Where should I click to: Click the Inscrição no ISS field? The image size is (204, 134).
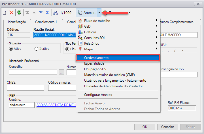point(179,75)
